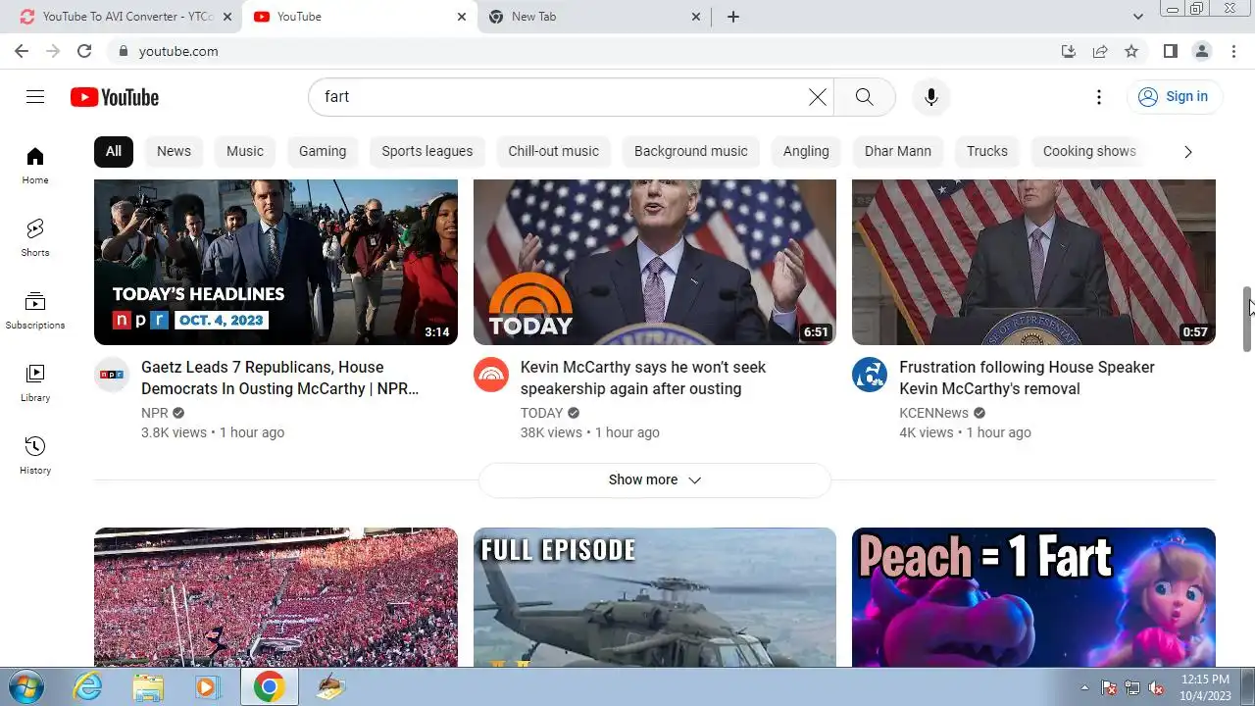Select the Trucks filter chip
The height and width of the screenshot is (706, 1255).
tap(987, 151)
